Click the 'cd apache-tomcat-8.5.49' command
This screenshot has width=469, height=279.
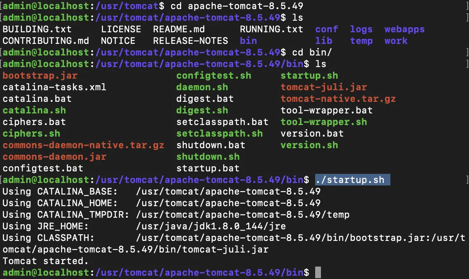tap(237, 6)
